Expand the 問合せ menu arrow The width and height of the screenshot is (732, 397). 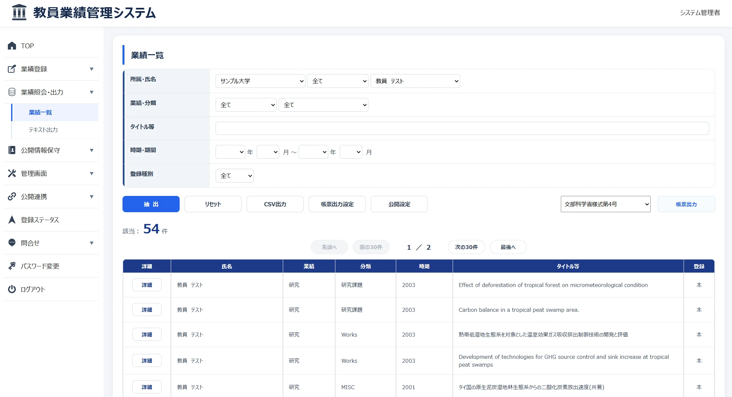pos(92,243)
